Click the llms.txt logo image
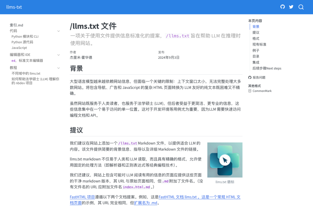 point(225,160)
